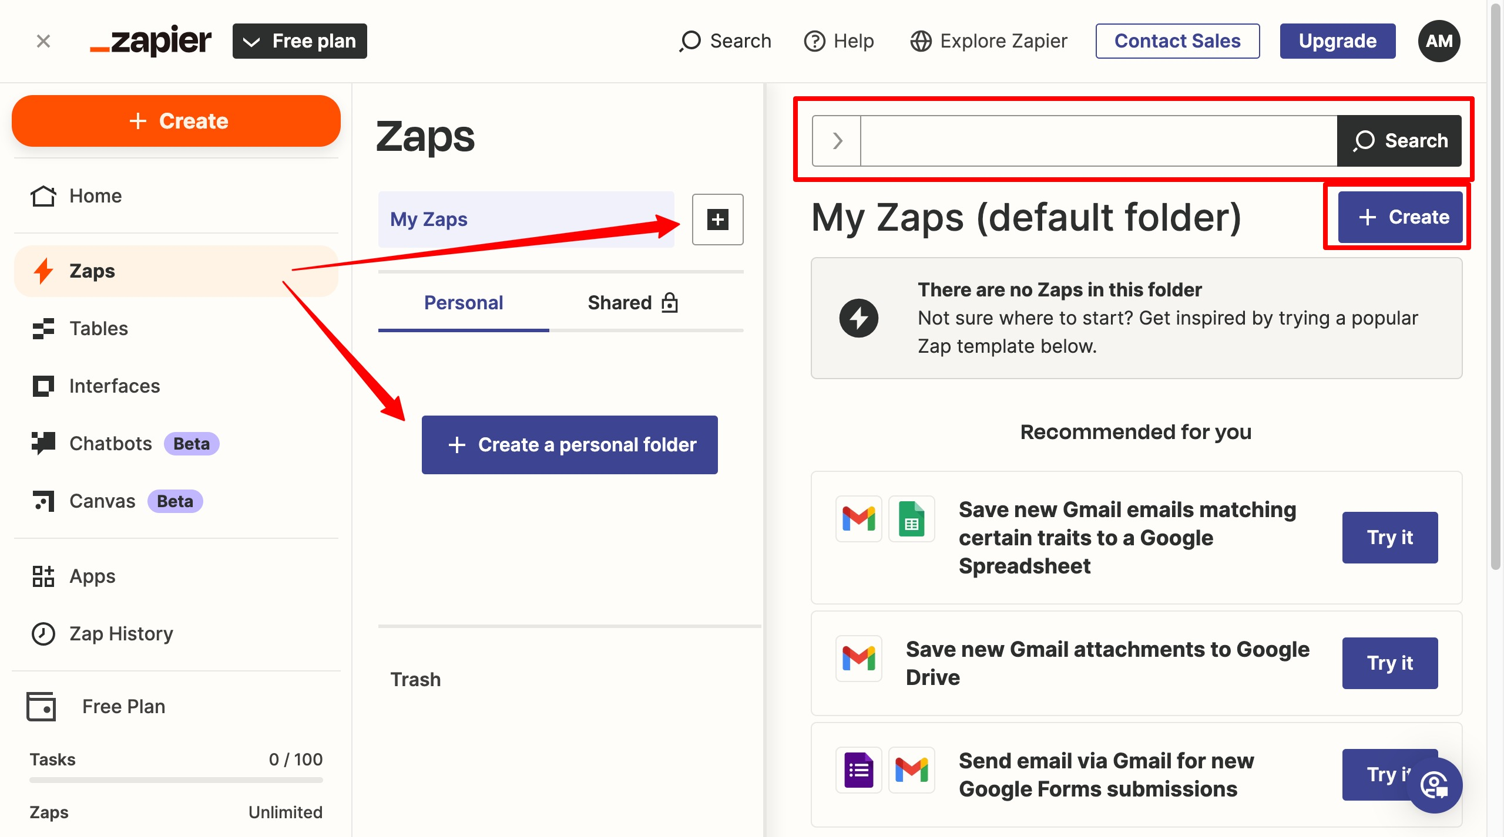Image resolution: width=1504 pixels, height=837 pixels.
Task: Click the Contact Sales button
Action: click(x=1177, y=41)
